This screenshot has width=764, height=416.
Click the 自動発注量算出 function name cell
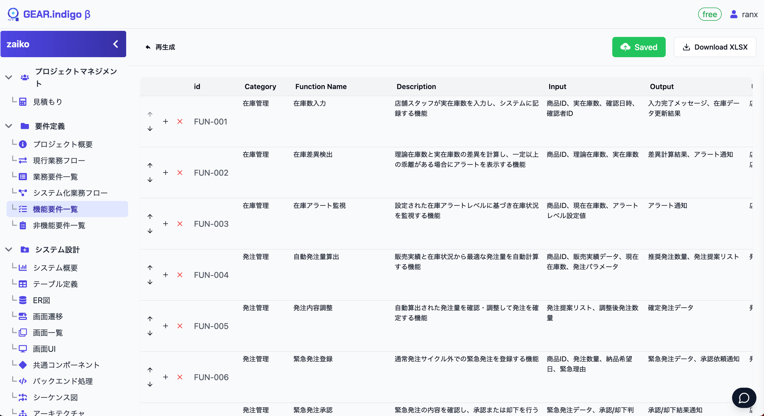coord(316,257)
